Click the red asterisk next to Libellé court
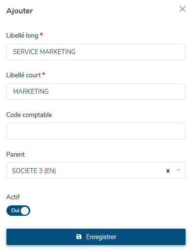This screenshot has height=249, width=191. pos(44,74)
